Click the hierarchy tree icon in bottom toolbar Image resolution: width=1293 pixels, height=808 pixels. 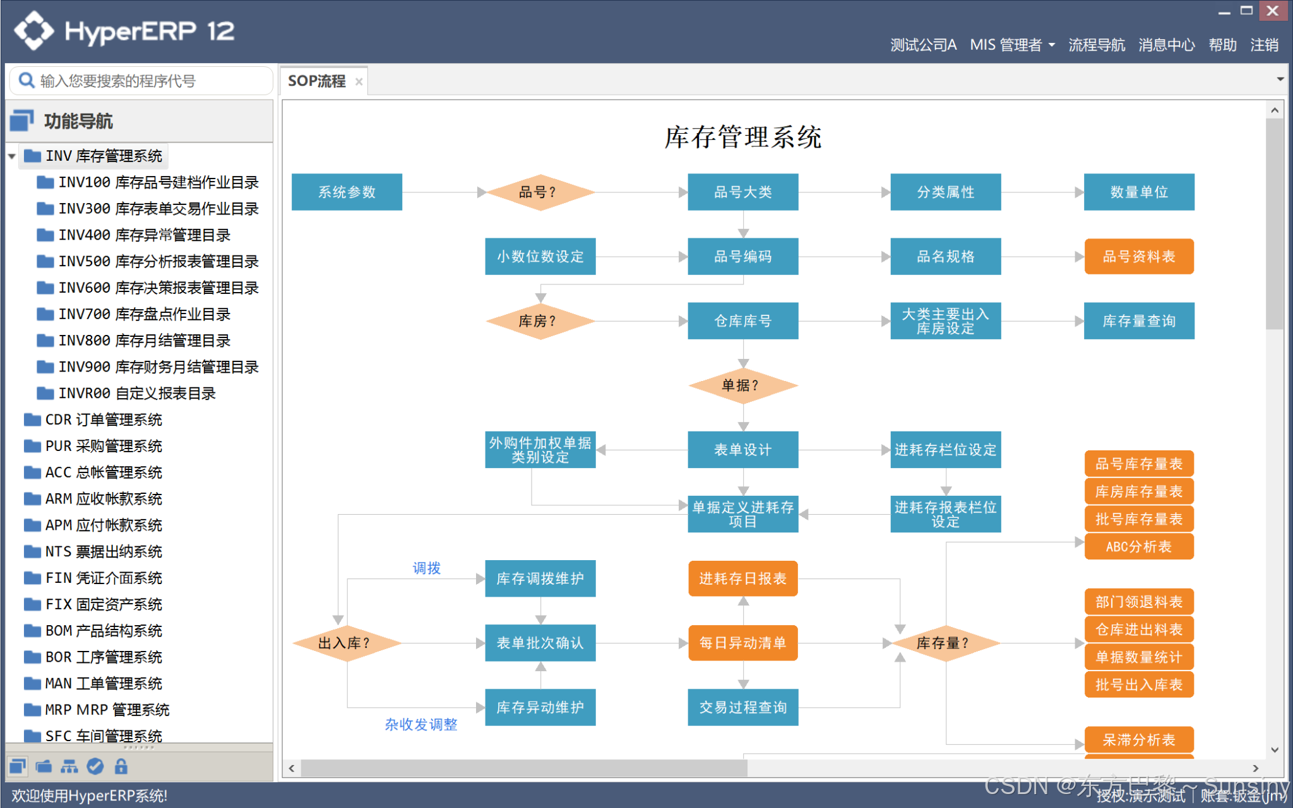tap(69, 766)
